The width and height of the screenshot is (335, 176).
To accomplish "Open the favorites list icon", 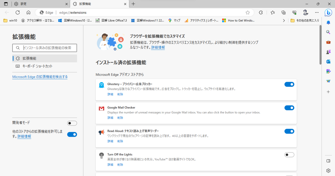I will (273, 13).
